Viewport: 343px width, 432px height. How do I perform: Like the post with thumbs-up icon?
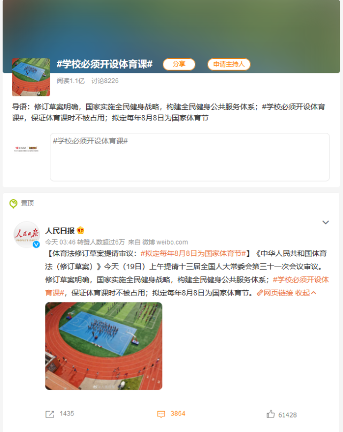pos(271,414)
